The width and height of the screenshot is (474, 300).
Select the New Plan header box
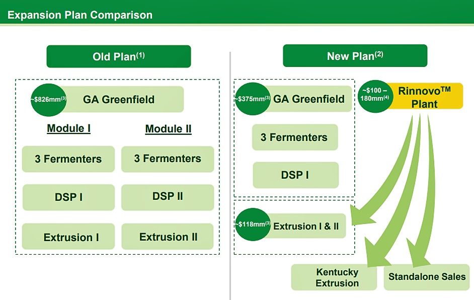pyautogui.click(x=355, y=56)
